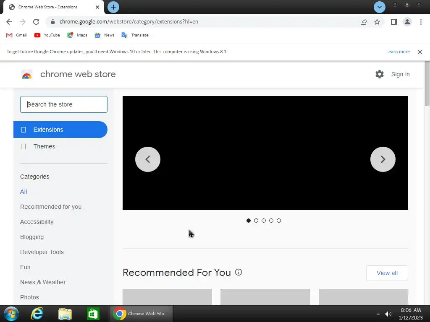
Task: Select the first carousel dot
Action: coord(249,221)
